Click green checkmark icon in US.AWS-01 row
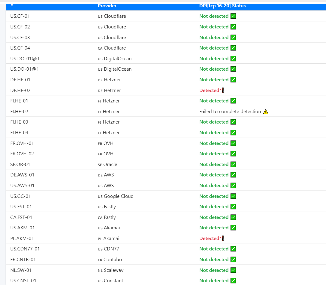This screenshot has width=326, height=285. tap(233, 185)
